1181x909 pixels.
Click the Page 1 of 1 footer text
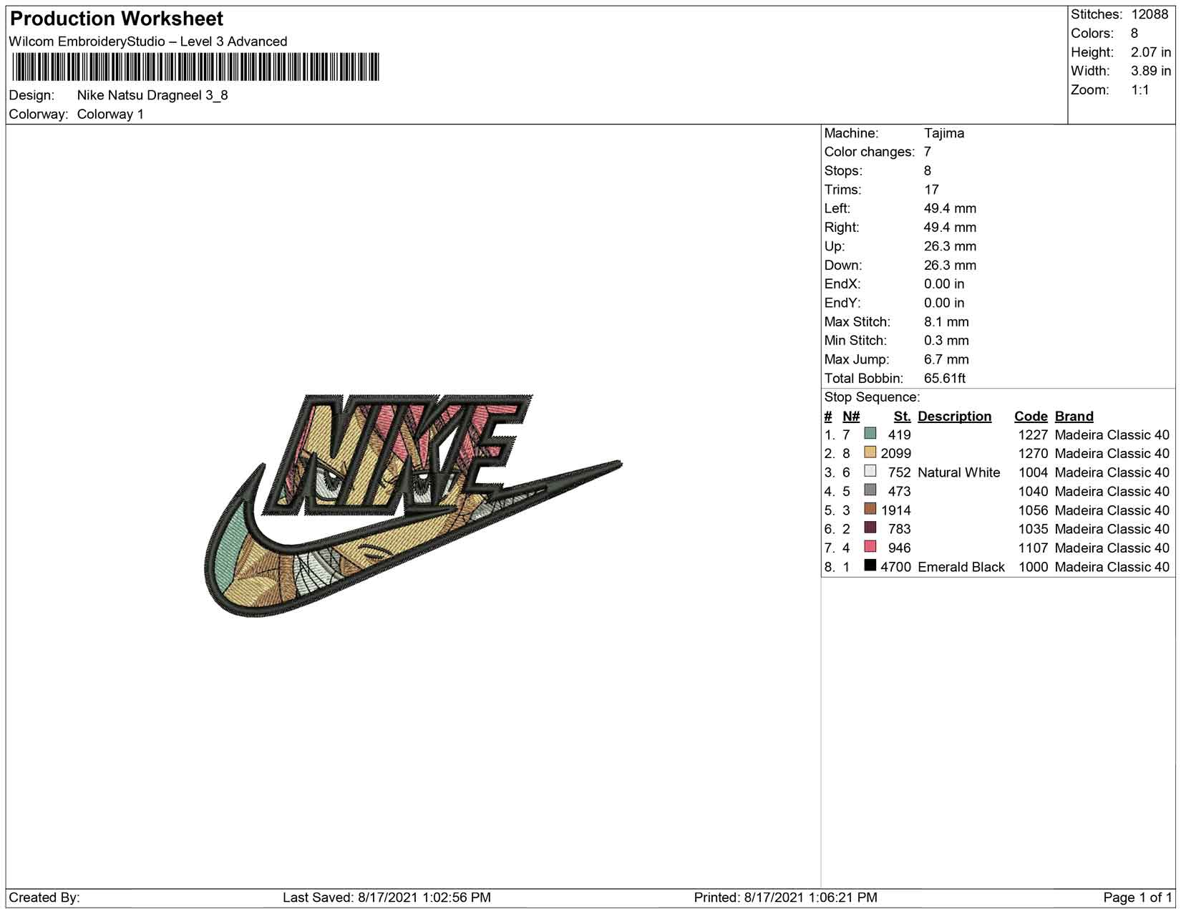pos(1137,898)
